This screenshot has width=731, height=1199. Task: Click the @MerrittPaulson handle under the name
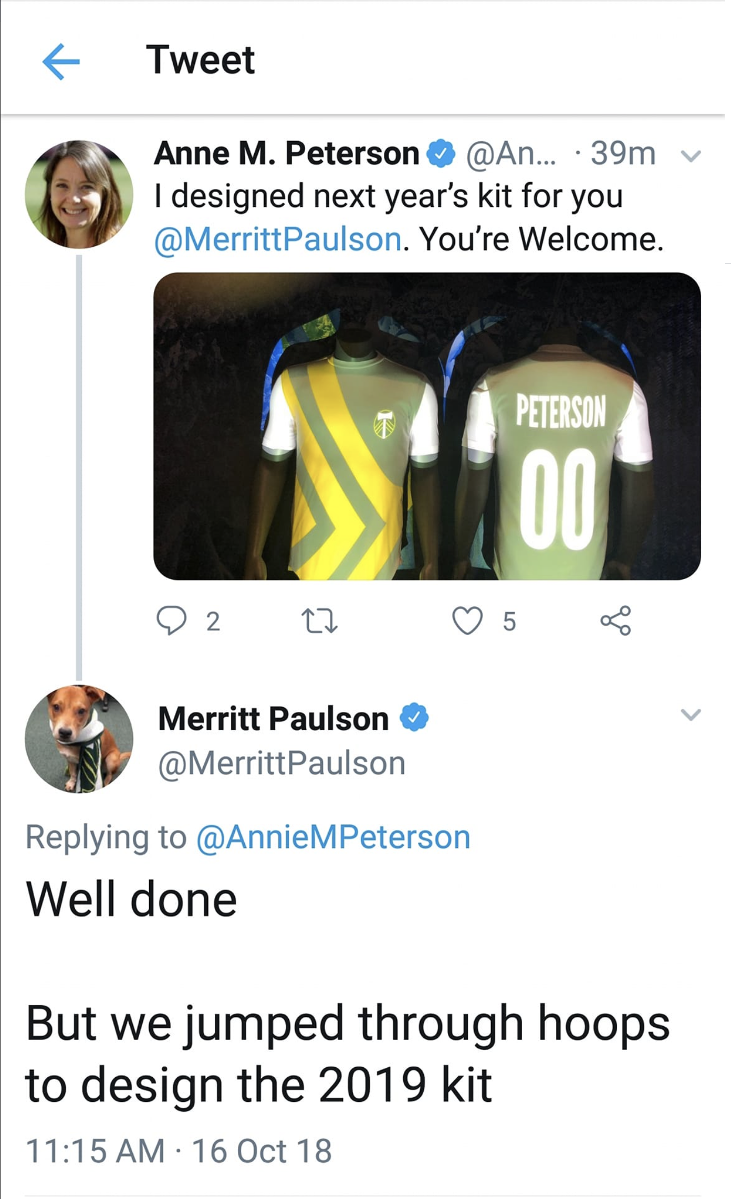tap(281, 763)
